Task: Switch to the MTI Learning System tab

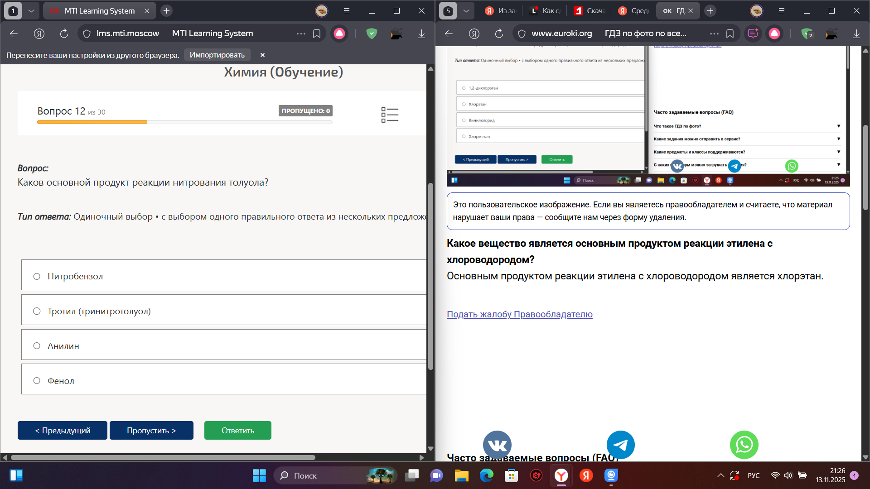Action: [100, 10]
